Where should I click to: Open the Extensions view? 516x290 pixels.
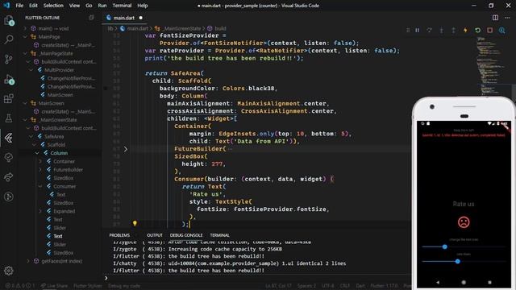9,98
